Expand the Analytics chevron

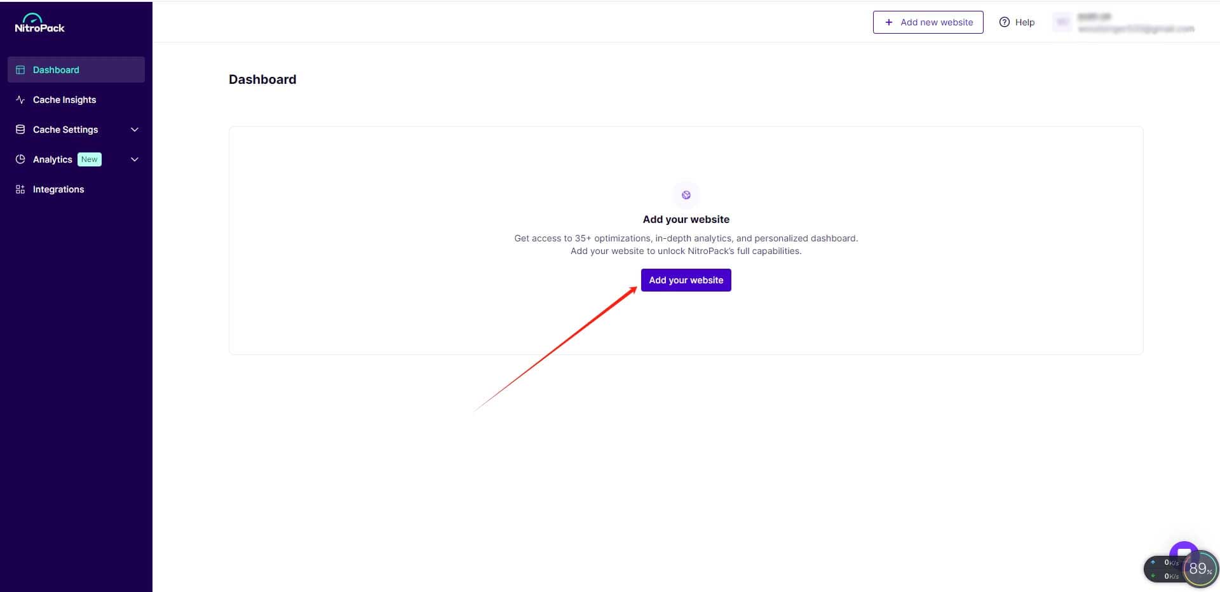coord(135,159)
